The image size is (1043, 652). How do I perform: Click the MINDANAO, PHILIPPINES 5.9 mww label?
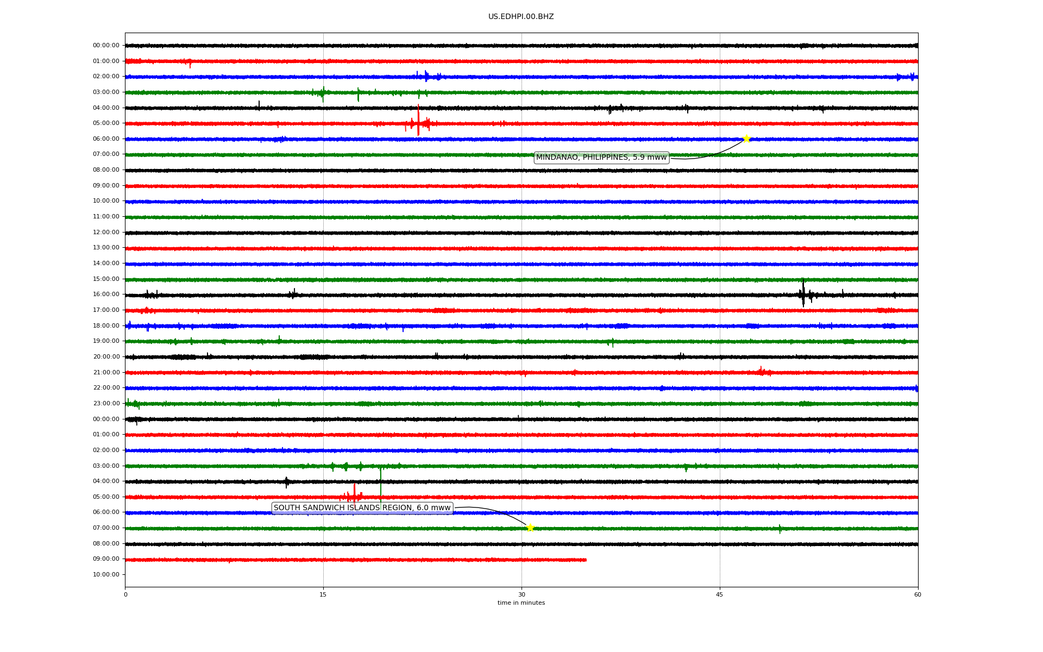pyautogui.click(x=601, y=158)
